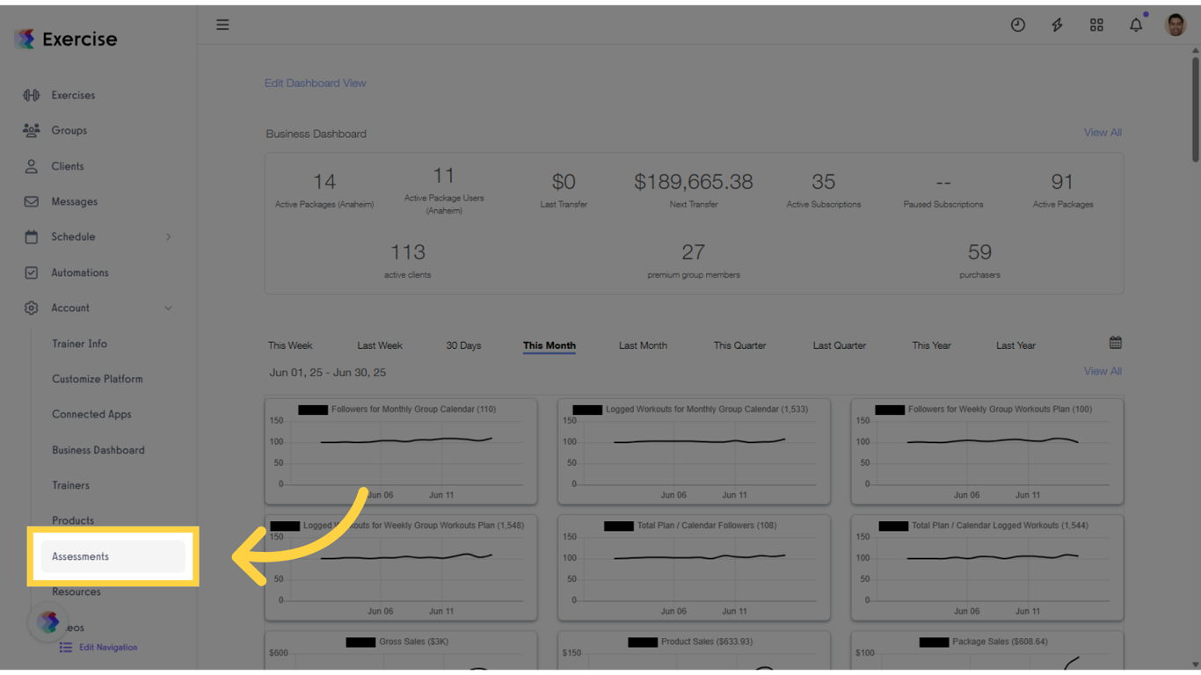Open Messages using the envelope icon
This screenshot has width=1201, height=675.
point(31,201)
